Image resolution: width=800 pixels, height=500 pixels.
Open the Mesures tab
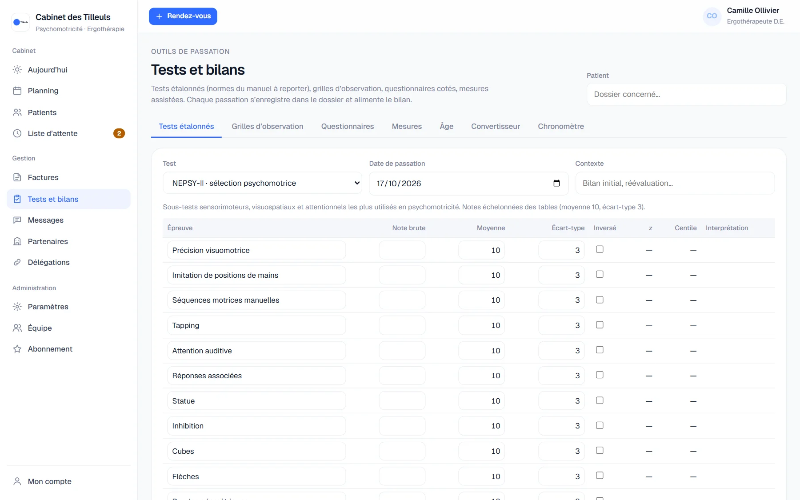tap(407, 126)
